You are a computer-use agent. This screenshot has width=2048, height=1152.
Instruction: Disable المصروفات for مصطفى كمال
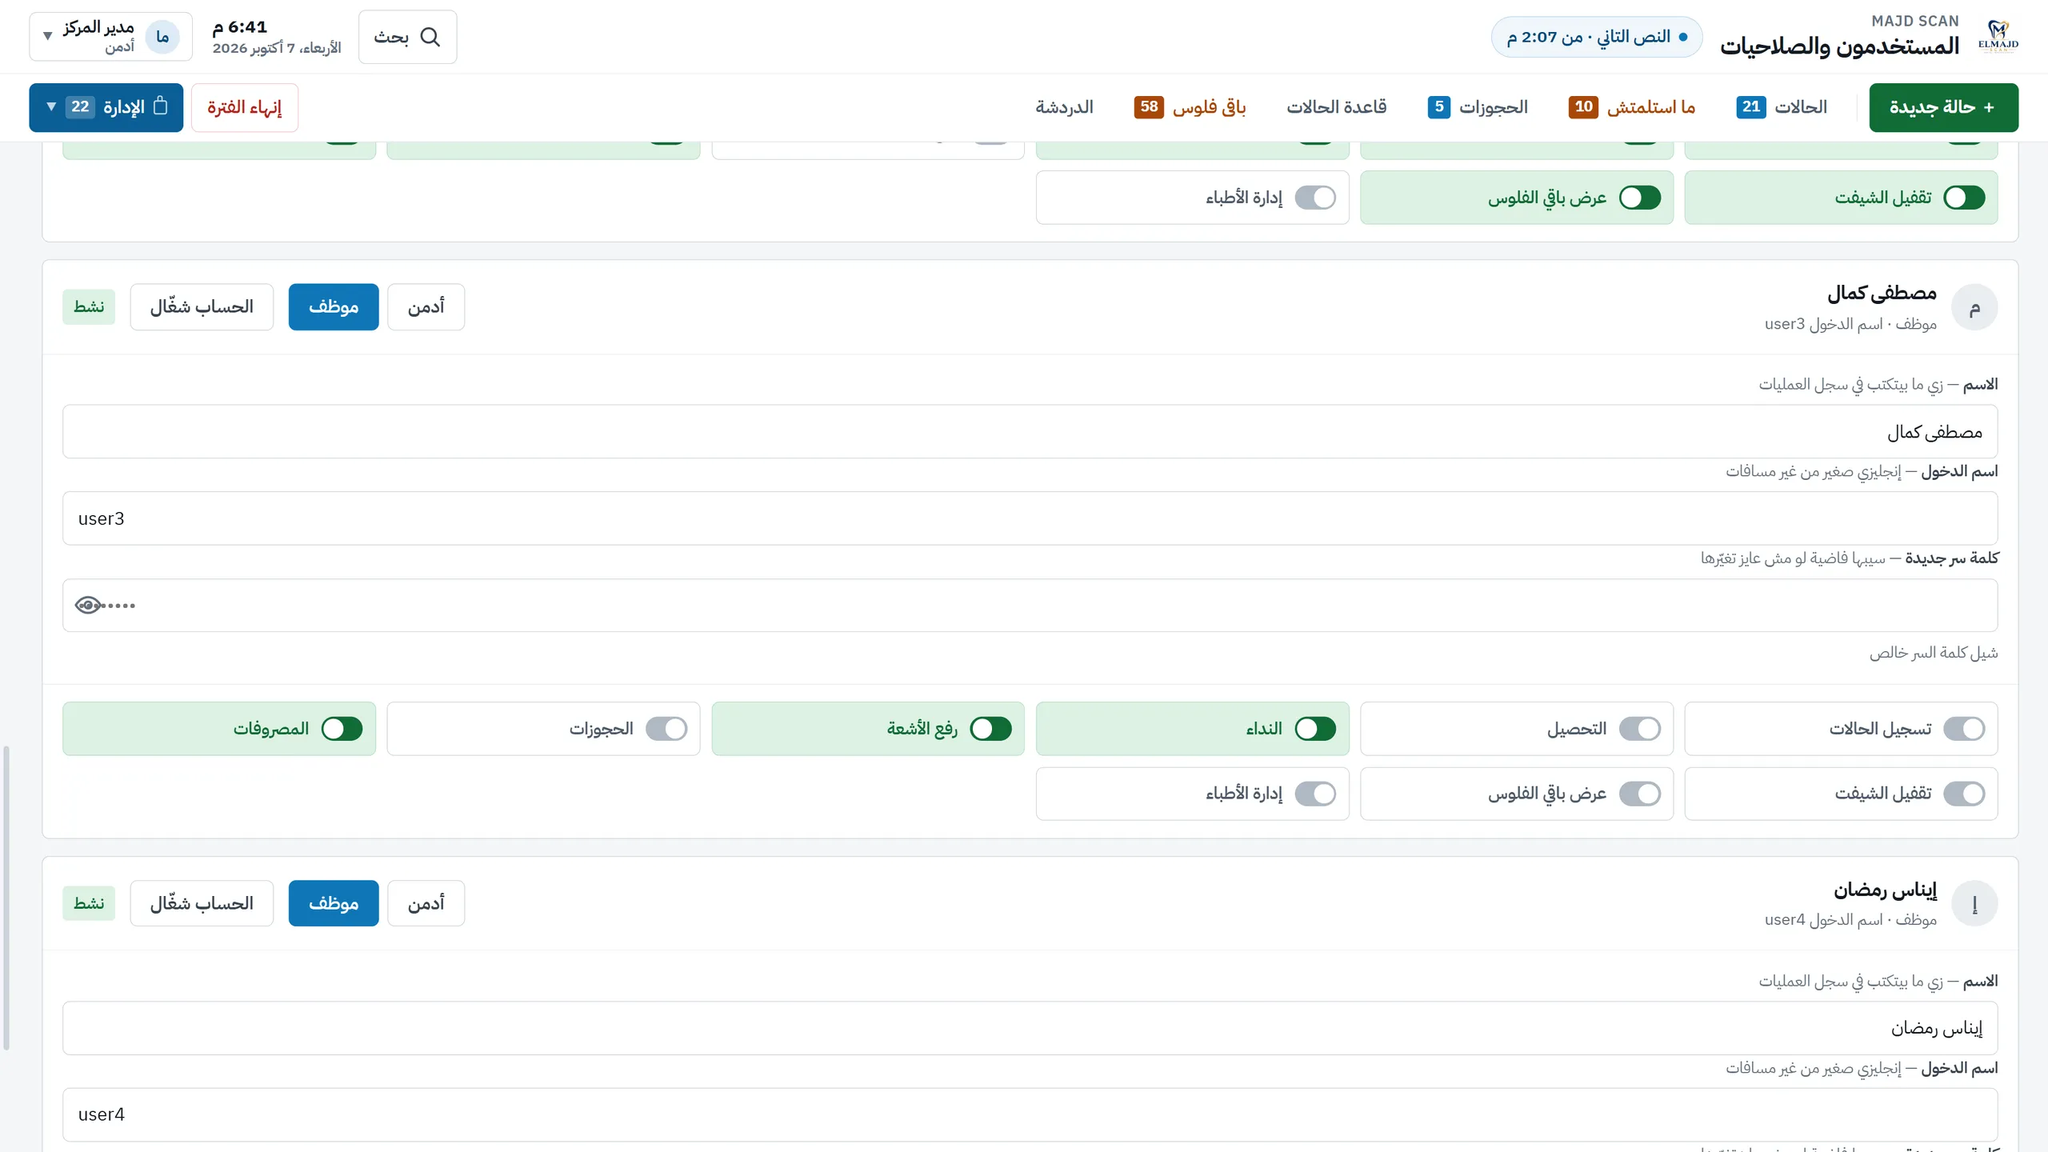tap(342, 729)
